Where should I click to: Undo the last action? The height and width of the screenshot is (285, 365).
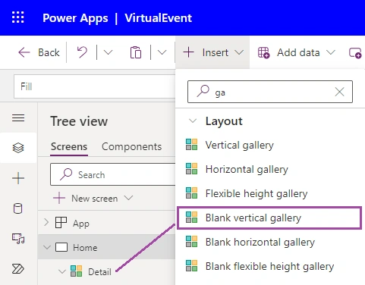tap(82, 52)
